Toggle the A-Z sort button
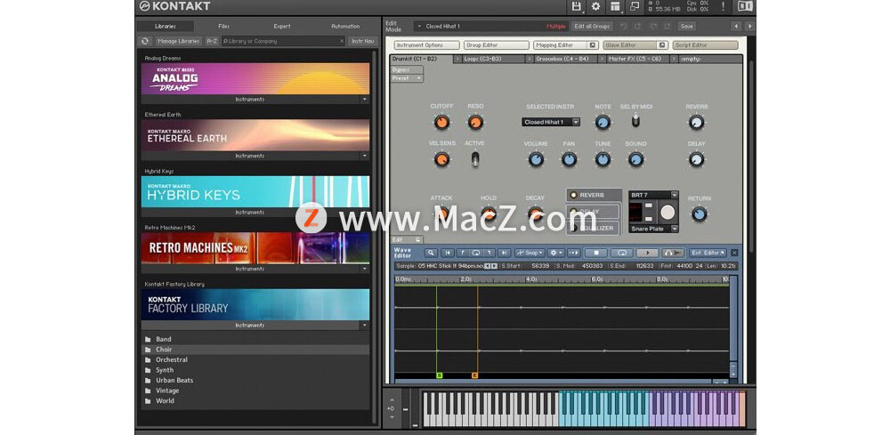Viewport: 890px width, 435px height. [212, 41]
